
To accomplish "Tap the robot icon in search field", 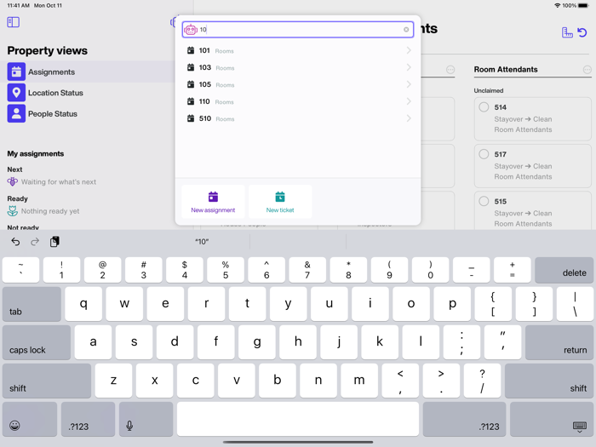I will click(191, 30).
